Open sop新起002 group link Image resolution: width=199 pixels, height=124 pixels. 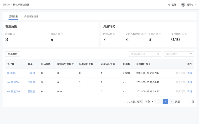[14, 91]
